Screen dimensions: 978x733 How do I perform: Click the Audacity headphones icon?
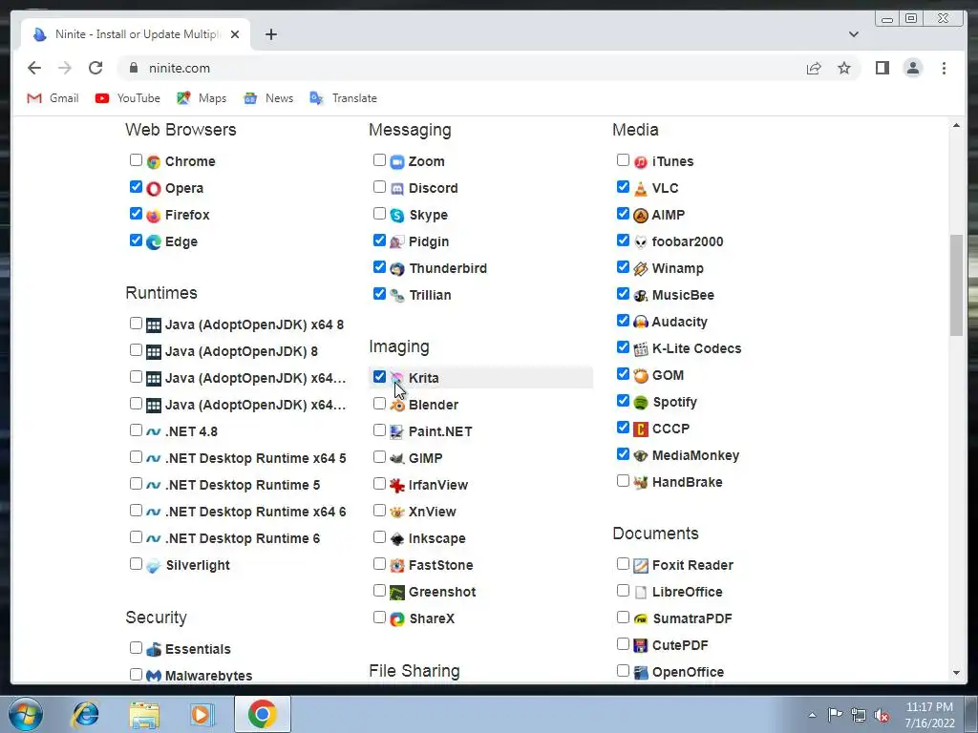[x=641, y=323]
